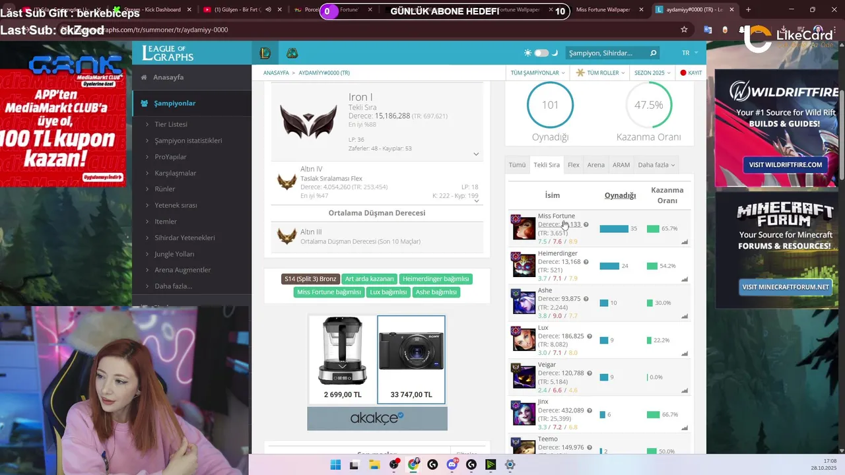The width and height of the screenshot is (845, 475).
Task: Select the Flex tab
Action: tap(574, 165)
